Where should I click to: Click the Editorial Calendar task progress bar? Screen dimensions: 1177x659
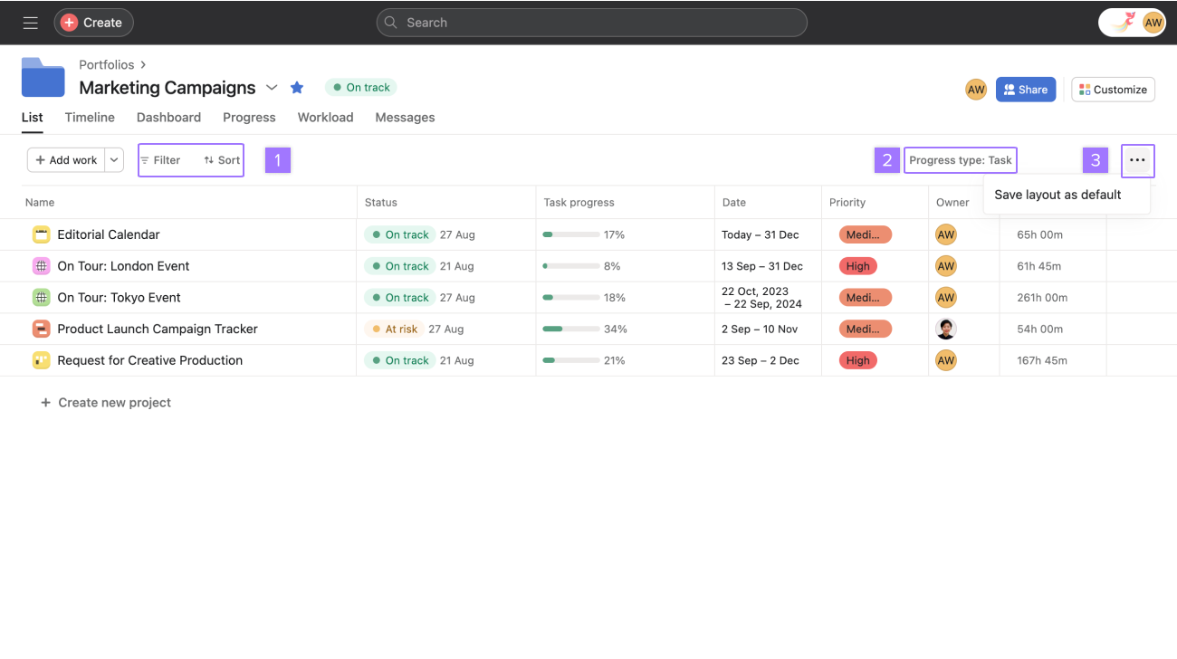pyautogui.click(x=569, y=234)
